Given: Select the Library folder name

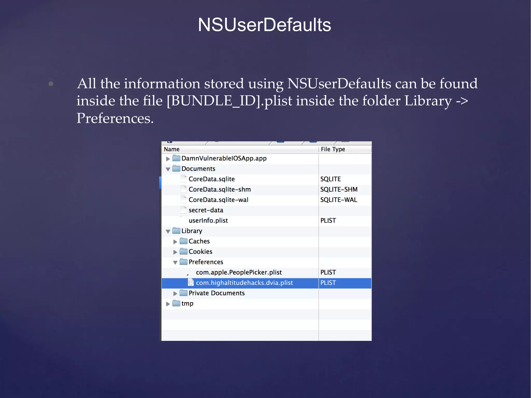Looking at the screenshot, I should point(192,231).
